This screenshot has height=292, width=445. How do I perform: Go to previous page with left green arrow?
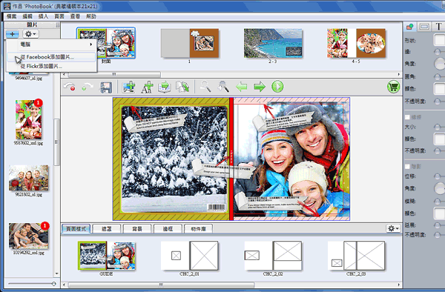coord(242,87)
